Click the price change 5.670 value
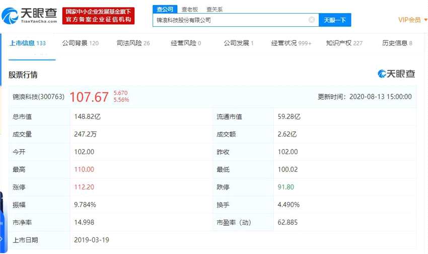428x254 pixels. point(121,93)
